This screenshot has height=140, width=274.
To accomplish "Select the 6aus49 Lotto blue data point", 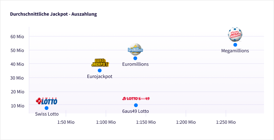I will click(x=136, y=105).
